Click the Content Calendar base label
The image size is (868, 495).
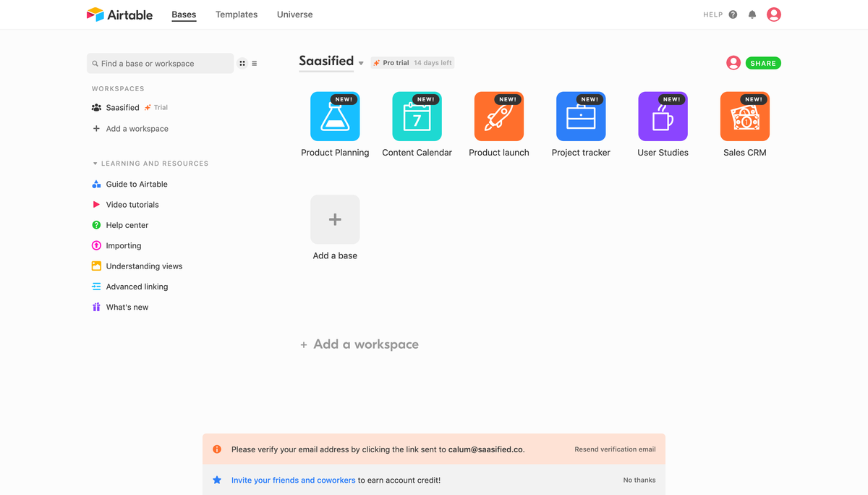coord(417,153)
